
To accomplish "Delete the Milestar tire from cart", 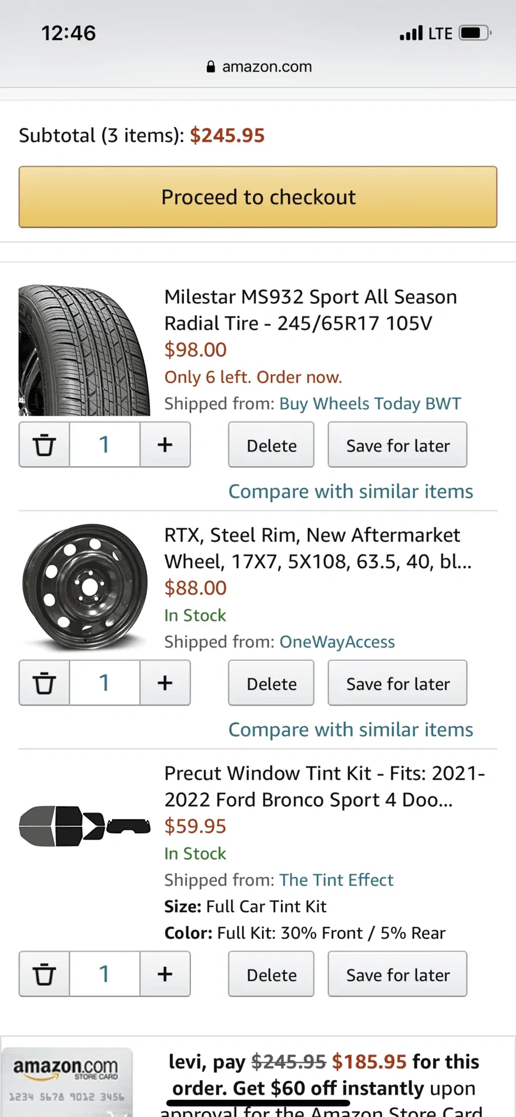I will point(271,445).
